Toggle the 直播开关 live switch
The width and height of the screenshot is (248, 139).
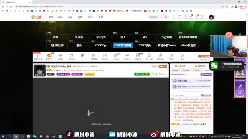[x=49, y=56]
